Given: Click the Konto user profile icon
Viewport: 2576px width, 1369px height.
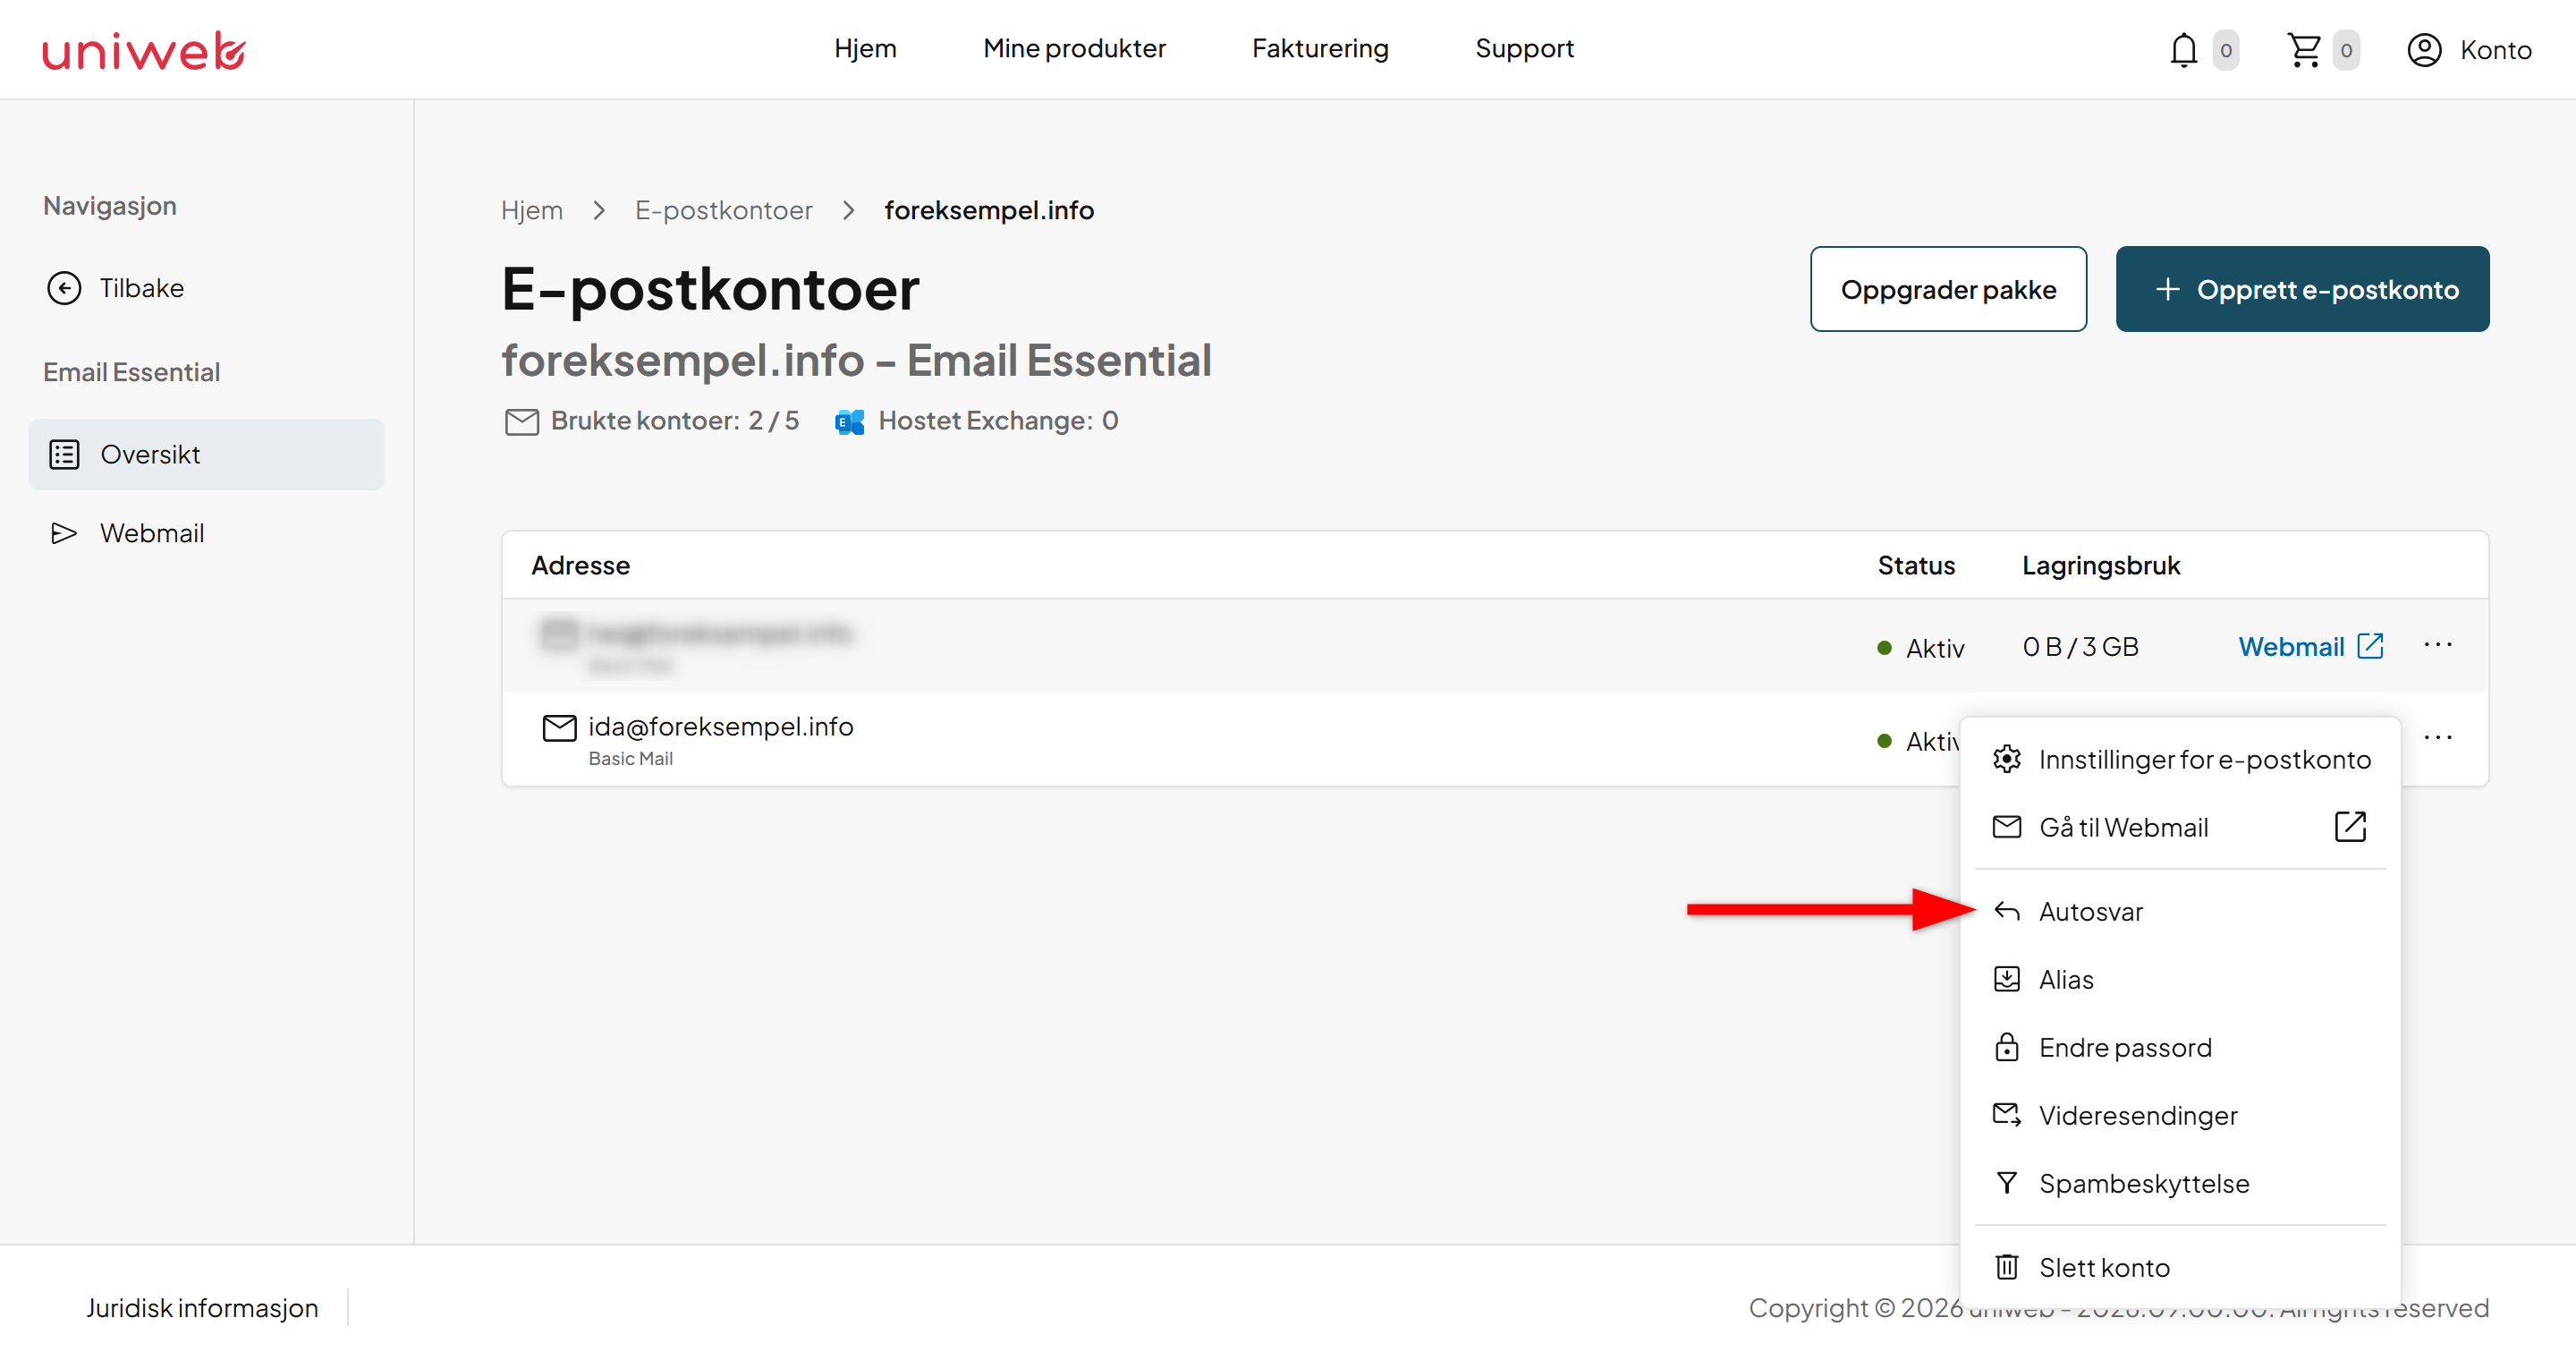Looking at the screenshot, I should [2424, 50].
